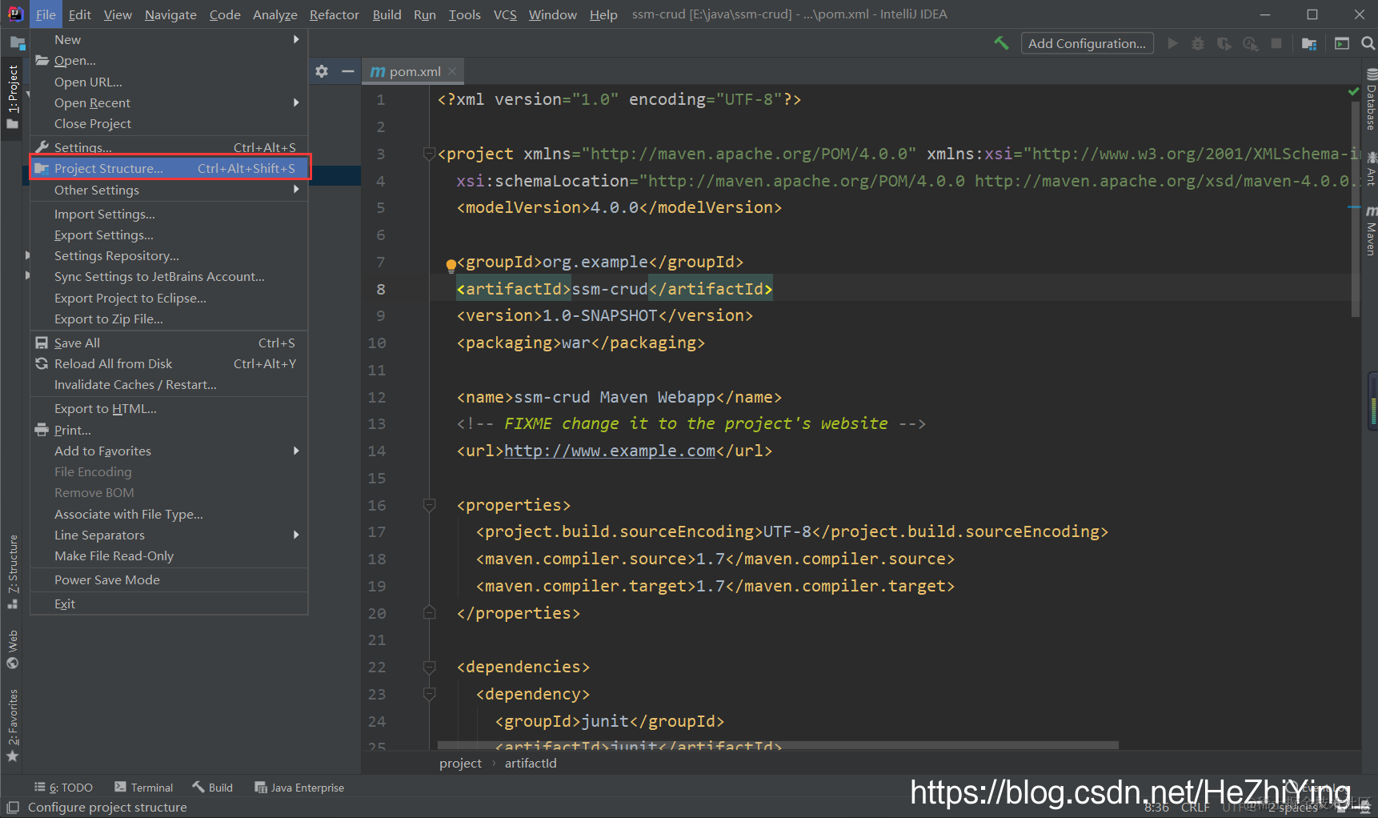Collapse the project tag fold at line 3
The width and height of the screenshot is (1378, 818).
click(x=429, y=154)
